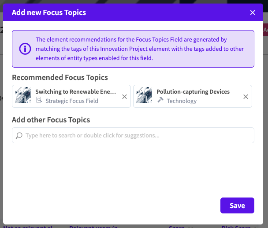The width and height of the screenshot is (268, 228).
Task: Select the Pollution-capturing Devices thumbnail
Action: pos(144,95)
